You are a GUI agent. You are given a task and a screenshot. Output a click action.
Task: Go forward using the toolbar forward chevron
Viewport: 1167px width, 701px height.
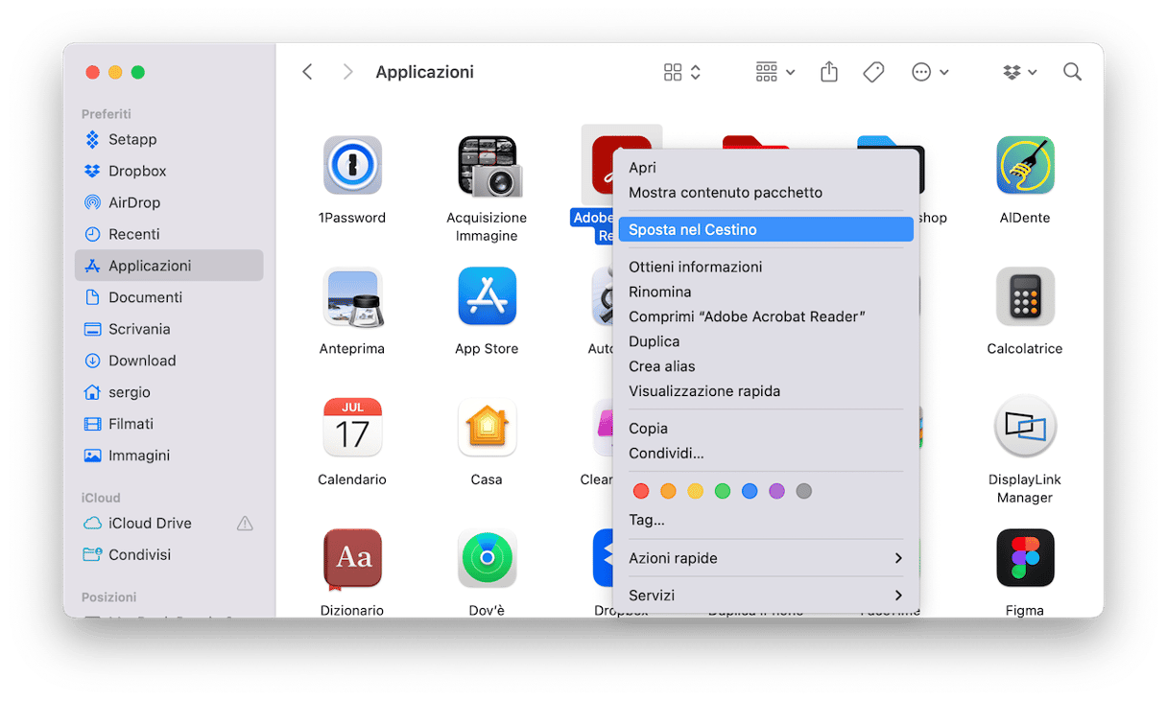pos(347,72)
